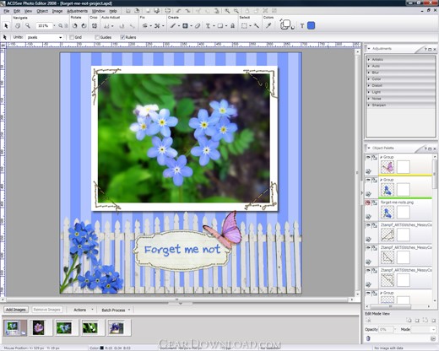Select the Zoom magnifier tool in Navigate
Screen dimensions: 439x351
[28, 26]
